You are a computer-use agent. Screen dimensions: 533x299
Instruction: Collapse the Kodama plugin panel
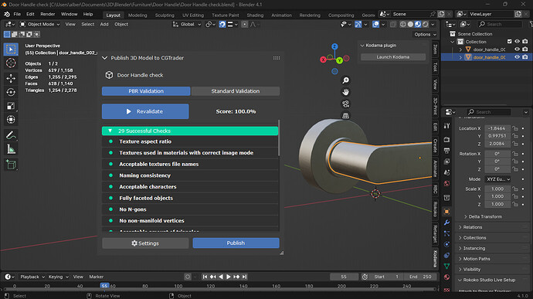362,46
